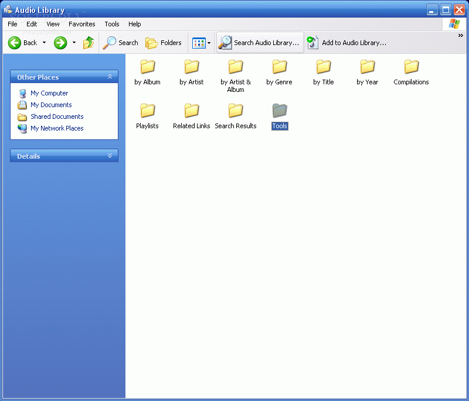Viewport: 469px width, 401px height.
Task: Select the highlighted Tools folder icon
Action: coord(280,110)
